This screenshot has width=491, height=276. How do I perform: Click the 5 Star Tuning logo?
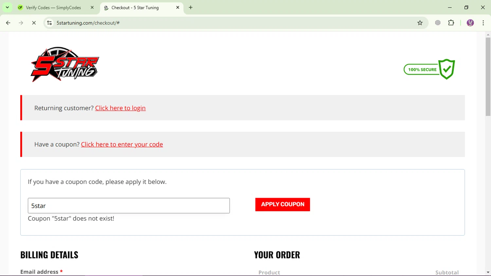click(x=65, y=64)
